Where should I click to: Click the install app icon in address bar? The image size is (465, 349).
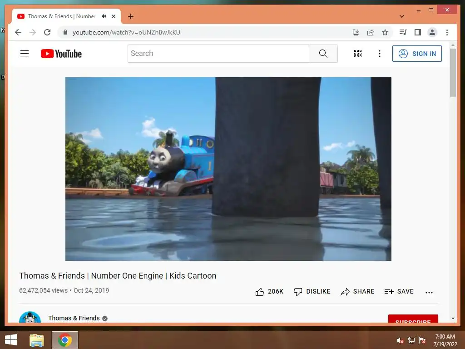[356, 32]
